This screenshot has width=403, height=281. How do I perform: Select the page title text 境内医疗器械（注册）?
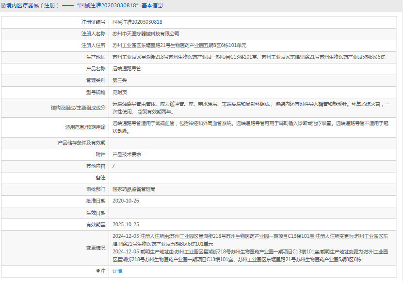click(x=32, y=5)
